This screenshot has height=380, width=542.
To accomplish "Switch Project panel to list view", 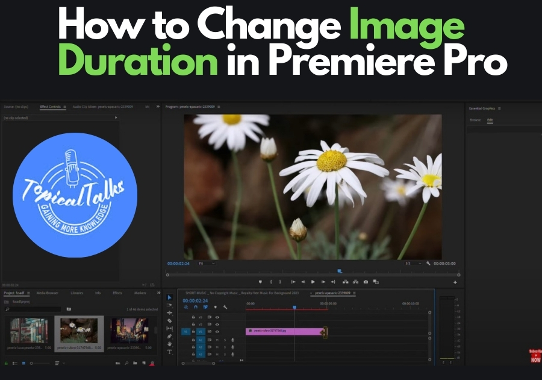I will (15, 363).
